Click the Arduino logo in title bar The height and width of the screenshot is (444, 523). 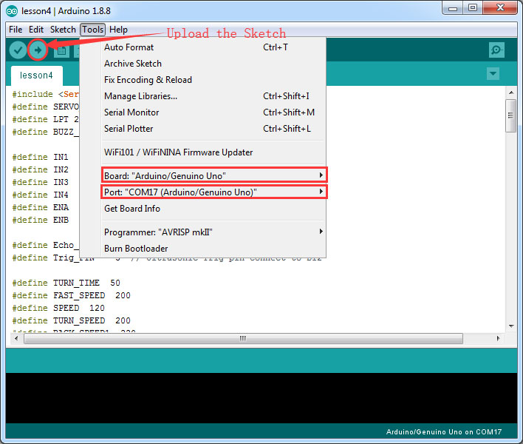point(12,11)
